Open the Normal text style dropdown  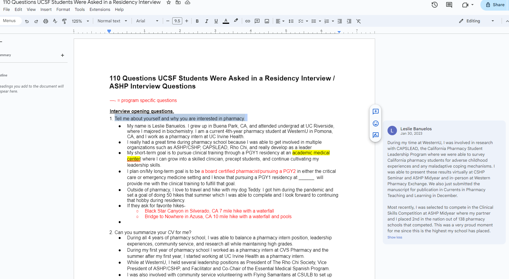pos(112,21)
